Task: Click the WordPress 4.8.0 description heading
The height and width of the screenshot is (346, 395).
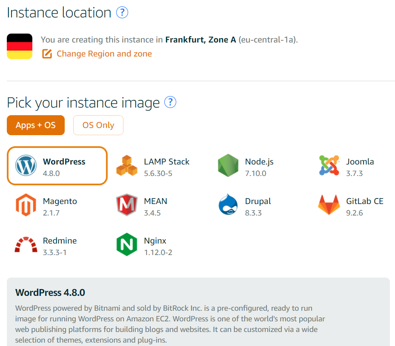Action: tap(50, 292)
